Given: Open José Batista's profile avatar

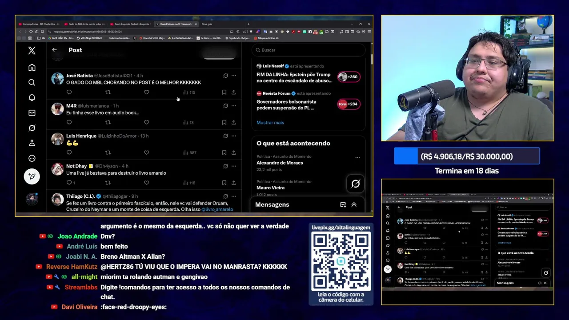Looking at the screenshot, I should (x=57, y=78).
